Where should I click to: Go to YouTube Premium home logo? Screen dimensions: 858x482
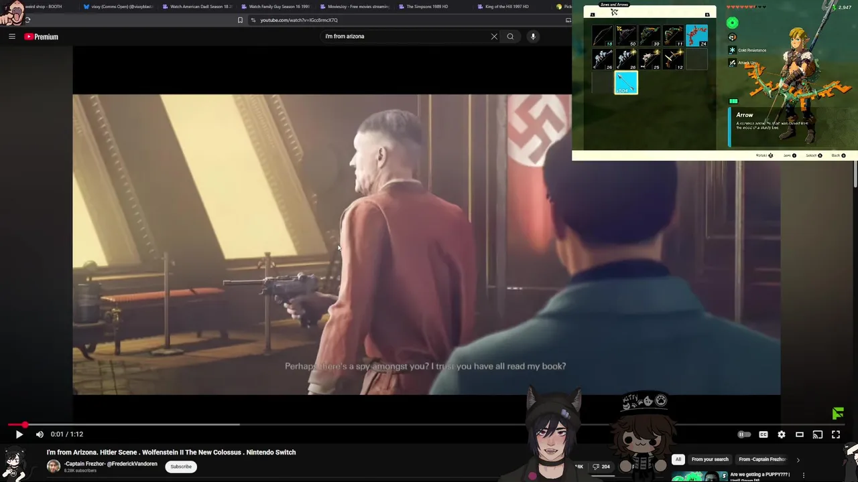(x=42, y=37)
